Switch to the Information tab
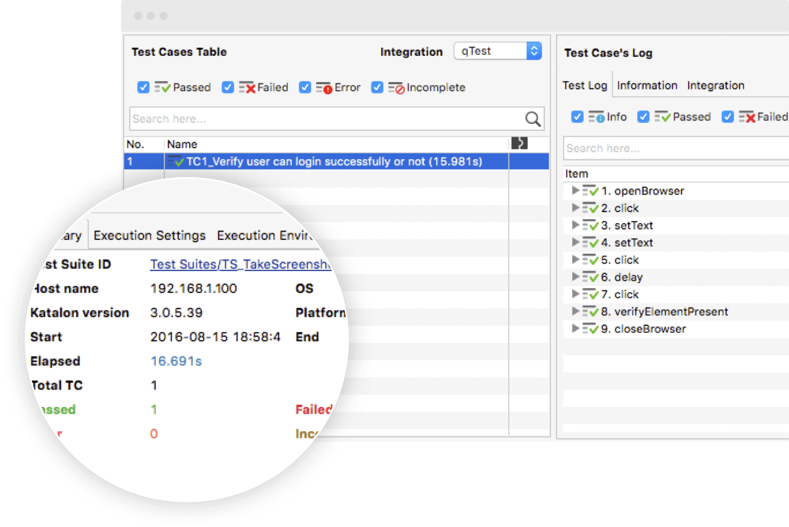Viewport: 789px width, 527px height. click(647, 85)
